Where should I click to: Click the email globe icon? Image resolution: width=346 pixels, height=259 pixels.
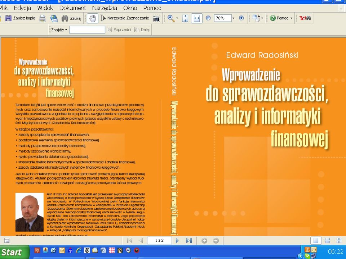pos(54,18)
